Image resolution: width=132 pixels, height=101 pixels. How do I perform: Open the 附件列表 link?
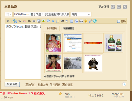pos(55,85)
